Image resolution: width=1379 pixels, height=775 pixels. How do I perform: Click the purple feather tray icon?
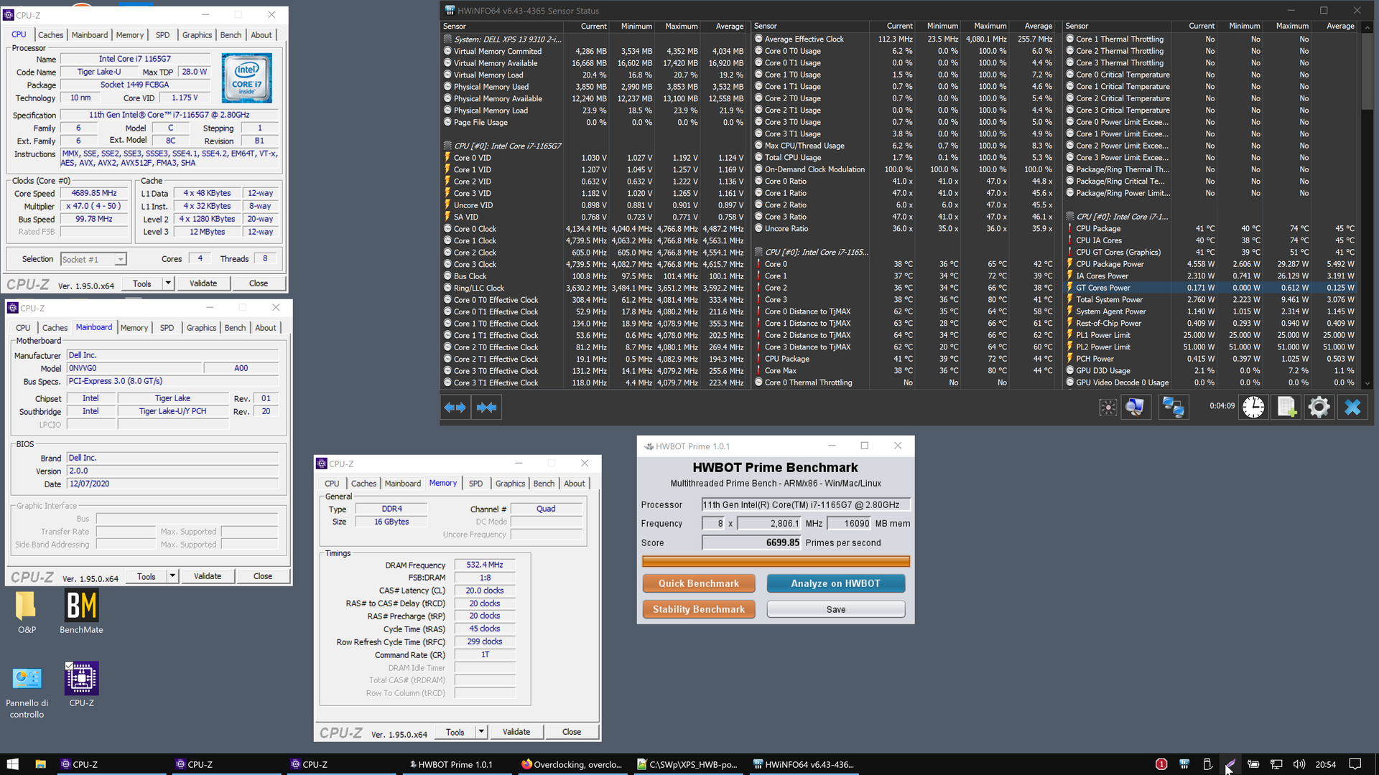[x=1230, y=764]
